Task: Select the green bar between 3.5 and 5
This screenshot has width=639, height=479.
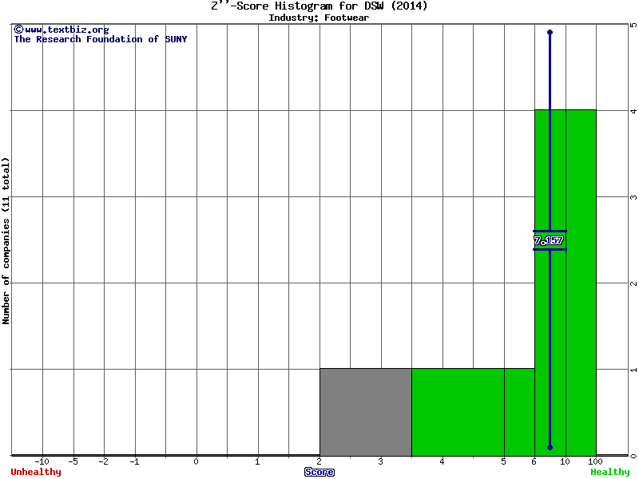Action: [x=458, y=412]
